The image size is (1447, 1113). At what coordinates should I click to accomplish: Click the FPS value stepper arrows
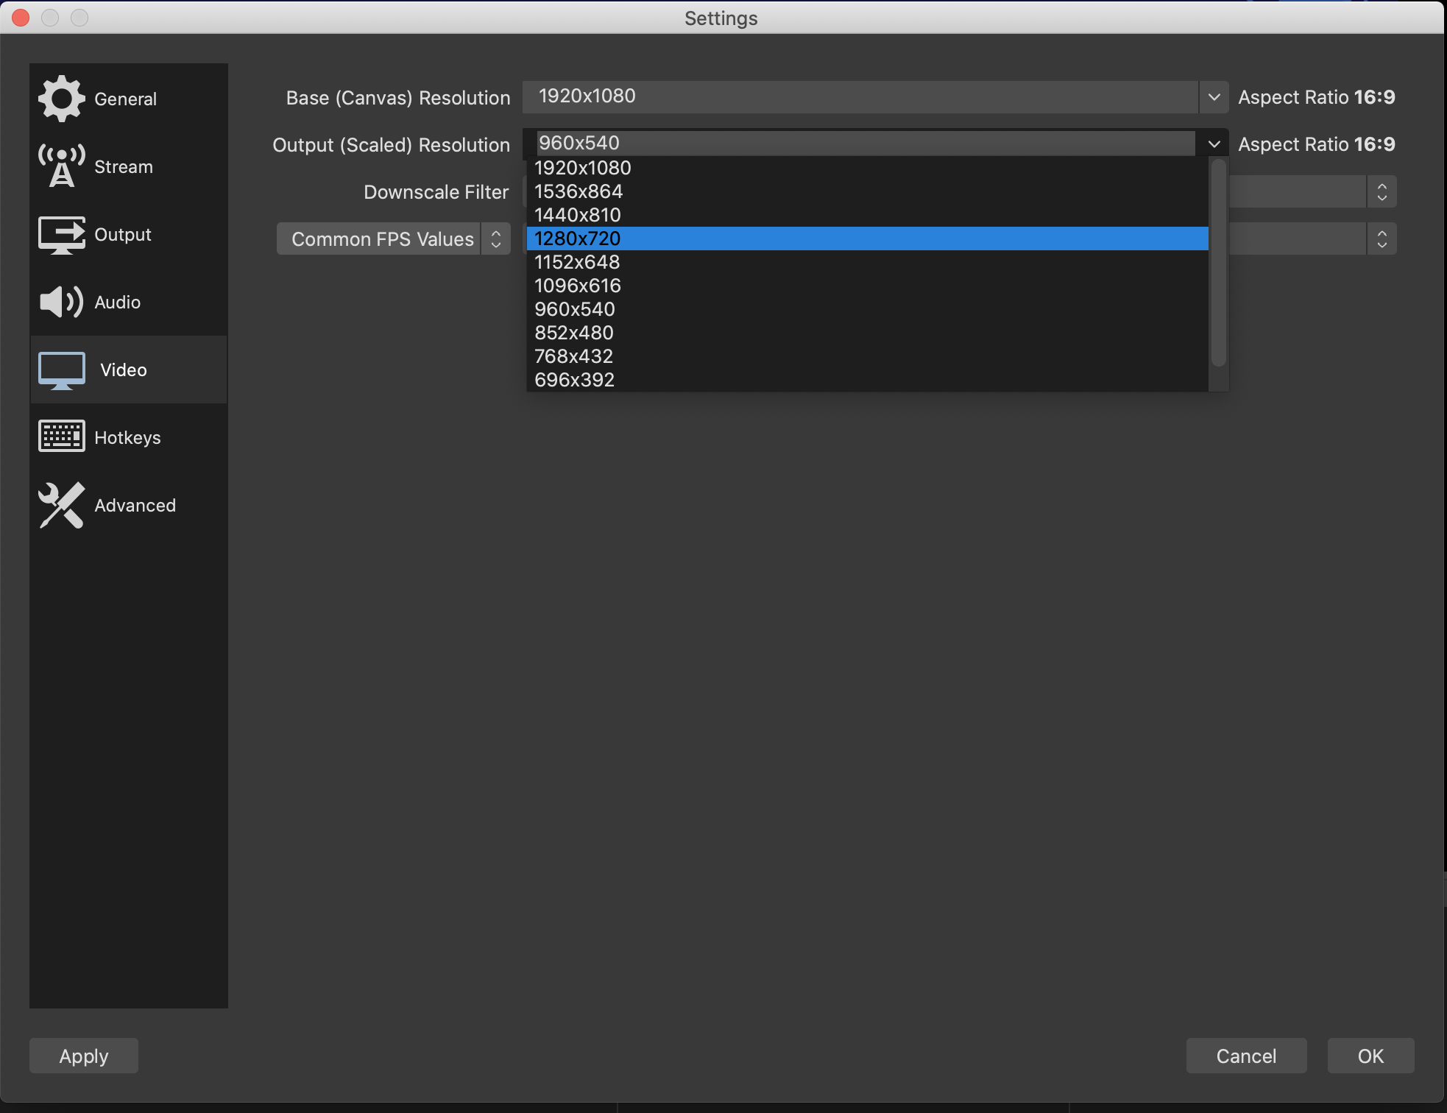(x=1381, y=239)
